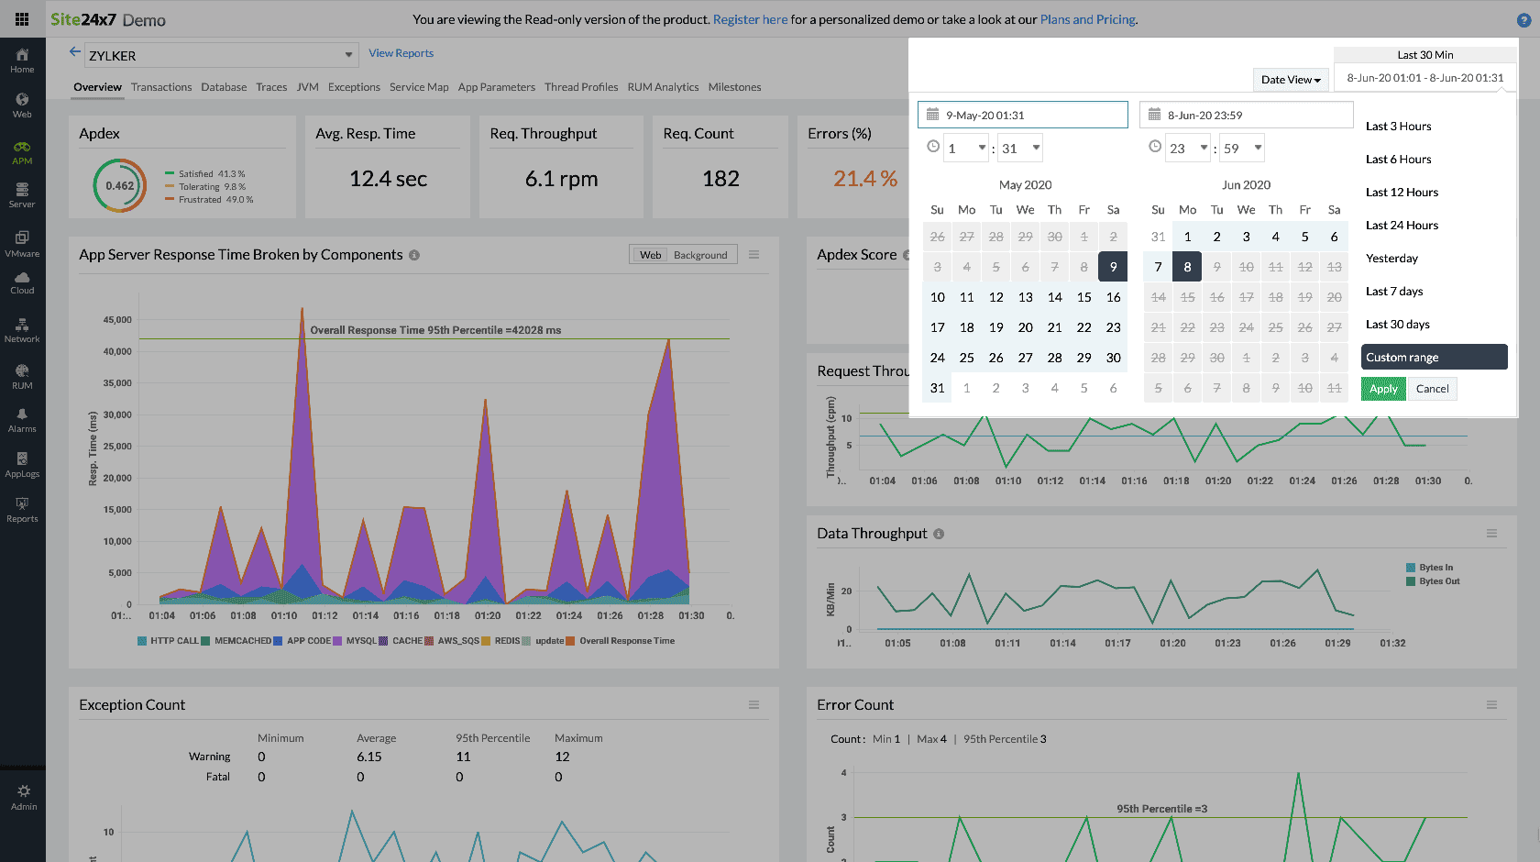Open the AppLogs sidebar icon
This screenshot has height=862, width=1540.
point(22,465)
